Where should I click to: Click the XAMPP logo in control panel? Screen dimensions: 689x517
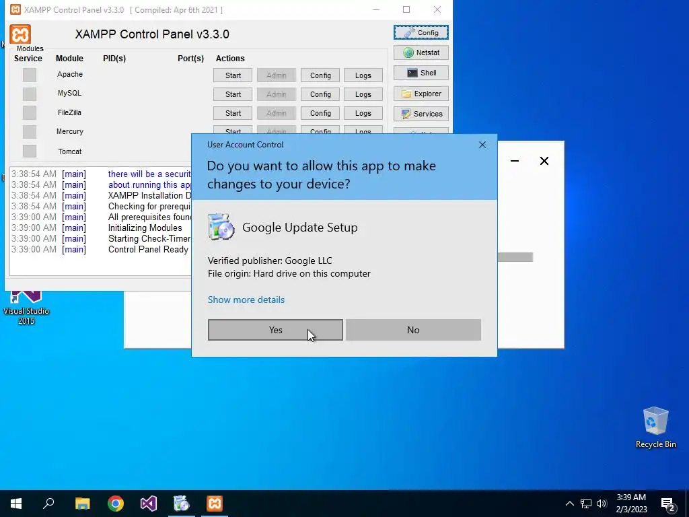click(x=20, y=34)
